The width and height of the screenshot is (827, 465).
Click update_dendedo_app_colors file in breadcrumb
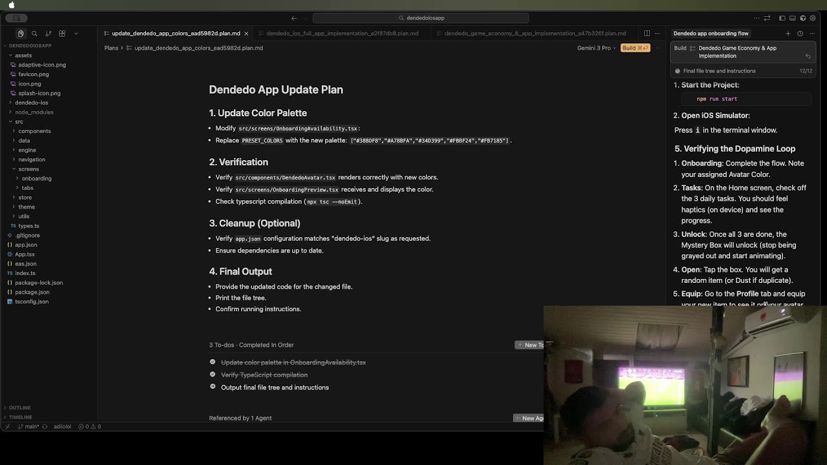[x=198, y=48]
